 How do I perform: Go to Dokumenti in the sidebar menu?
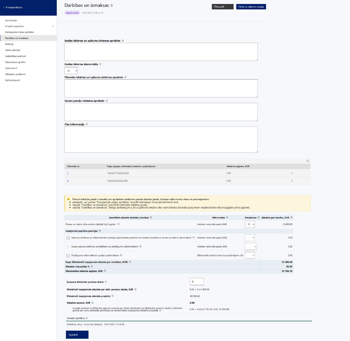point(11,68)
